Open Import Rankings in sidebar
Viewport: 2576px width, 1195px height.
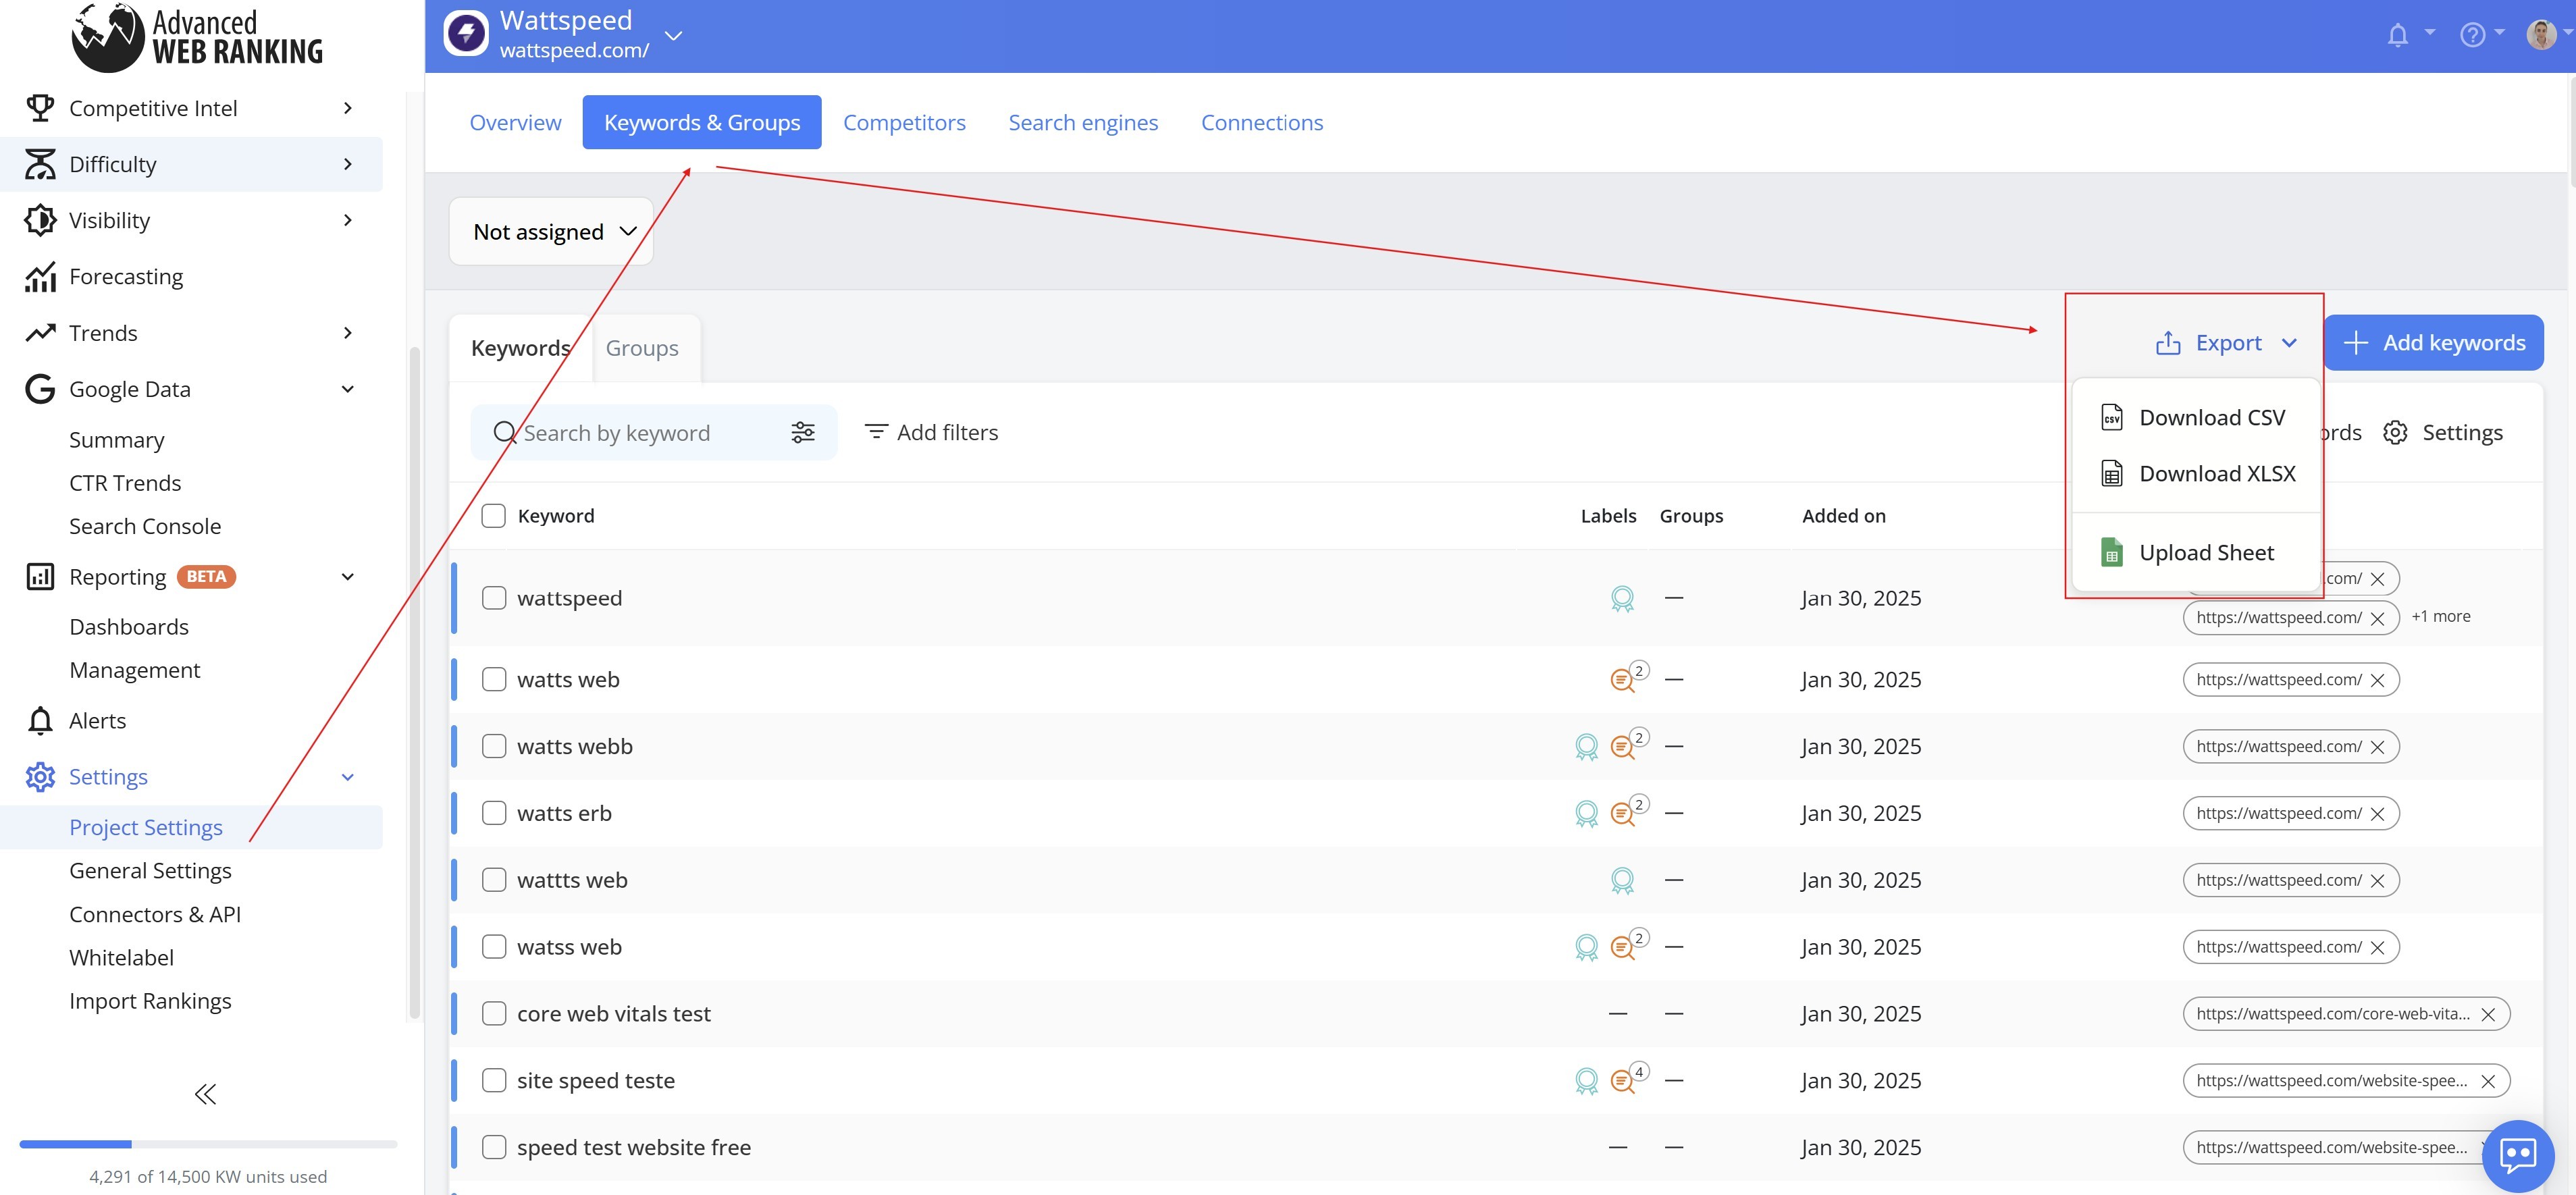coord(150,1001)
